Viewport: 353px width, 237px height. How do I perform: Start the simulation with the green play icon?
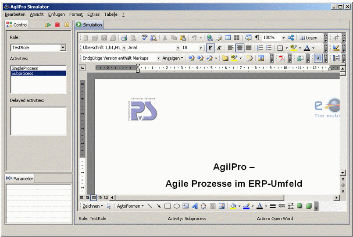[x=48, y=25]
